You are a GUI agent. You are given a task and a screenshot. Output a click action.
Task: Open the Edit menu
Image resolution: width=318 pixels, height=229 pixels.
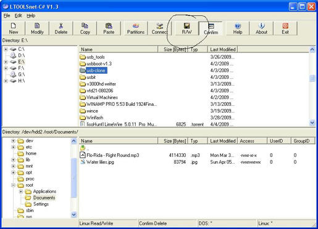(x=18, y=15)
